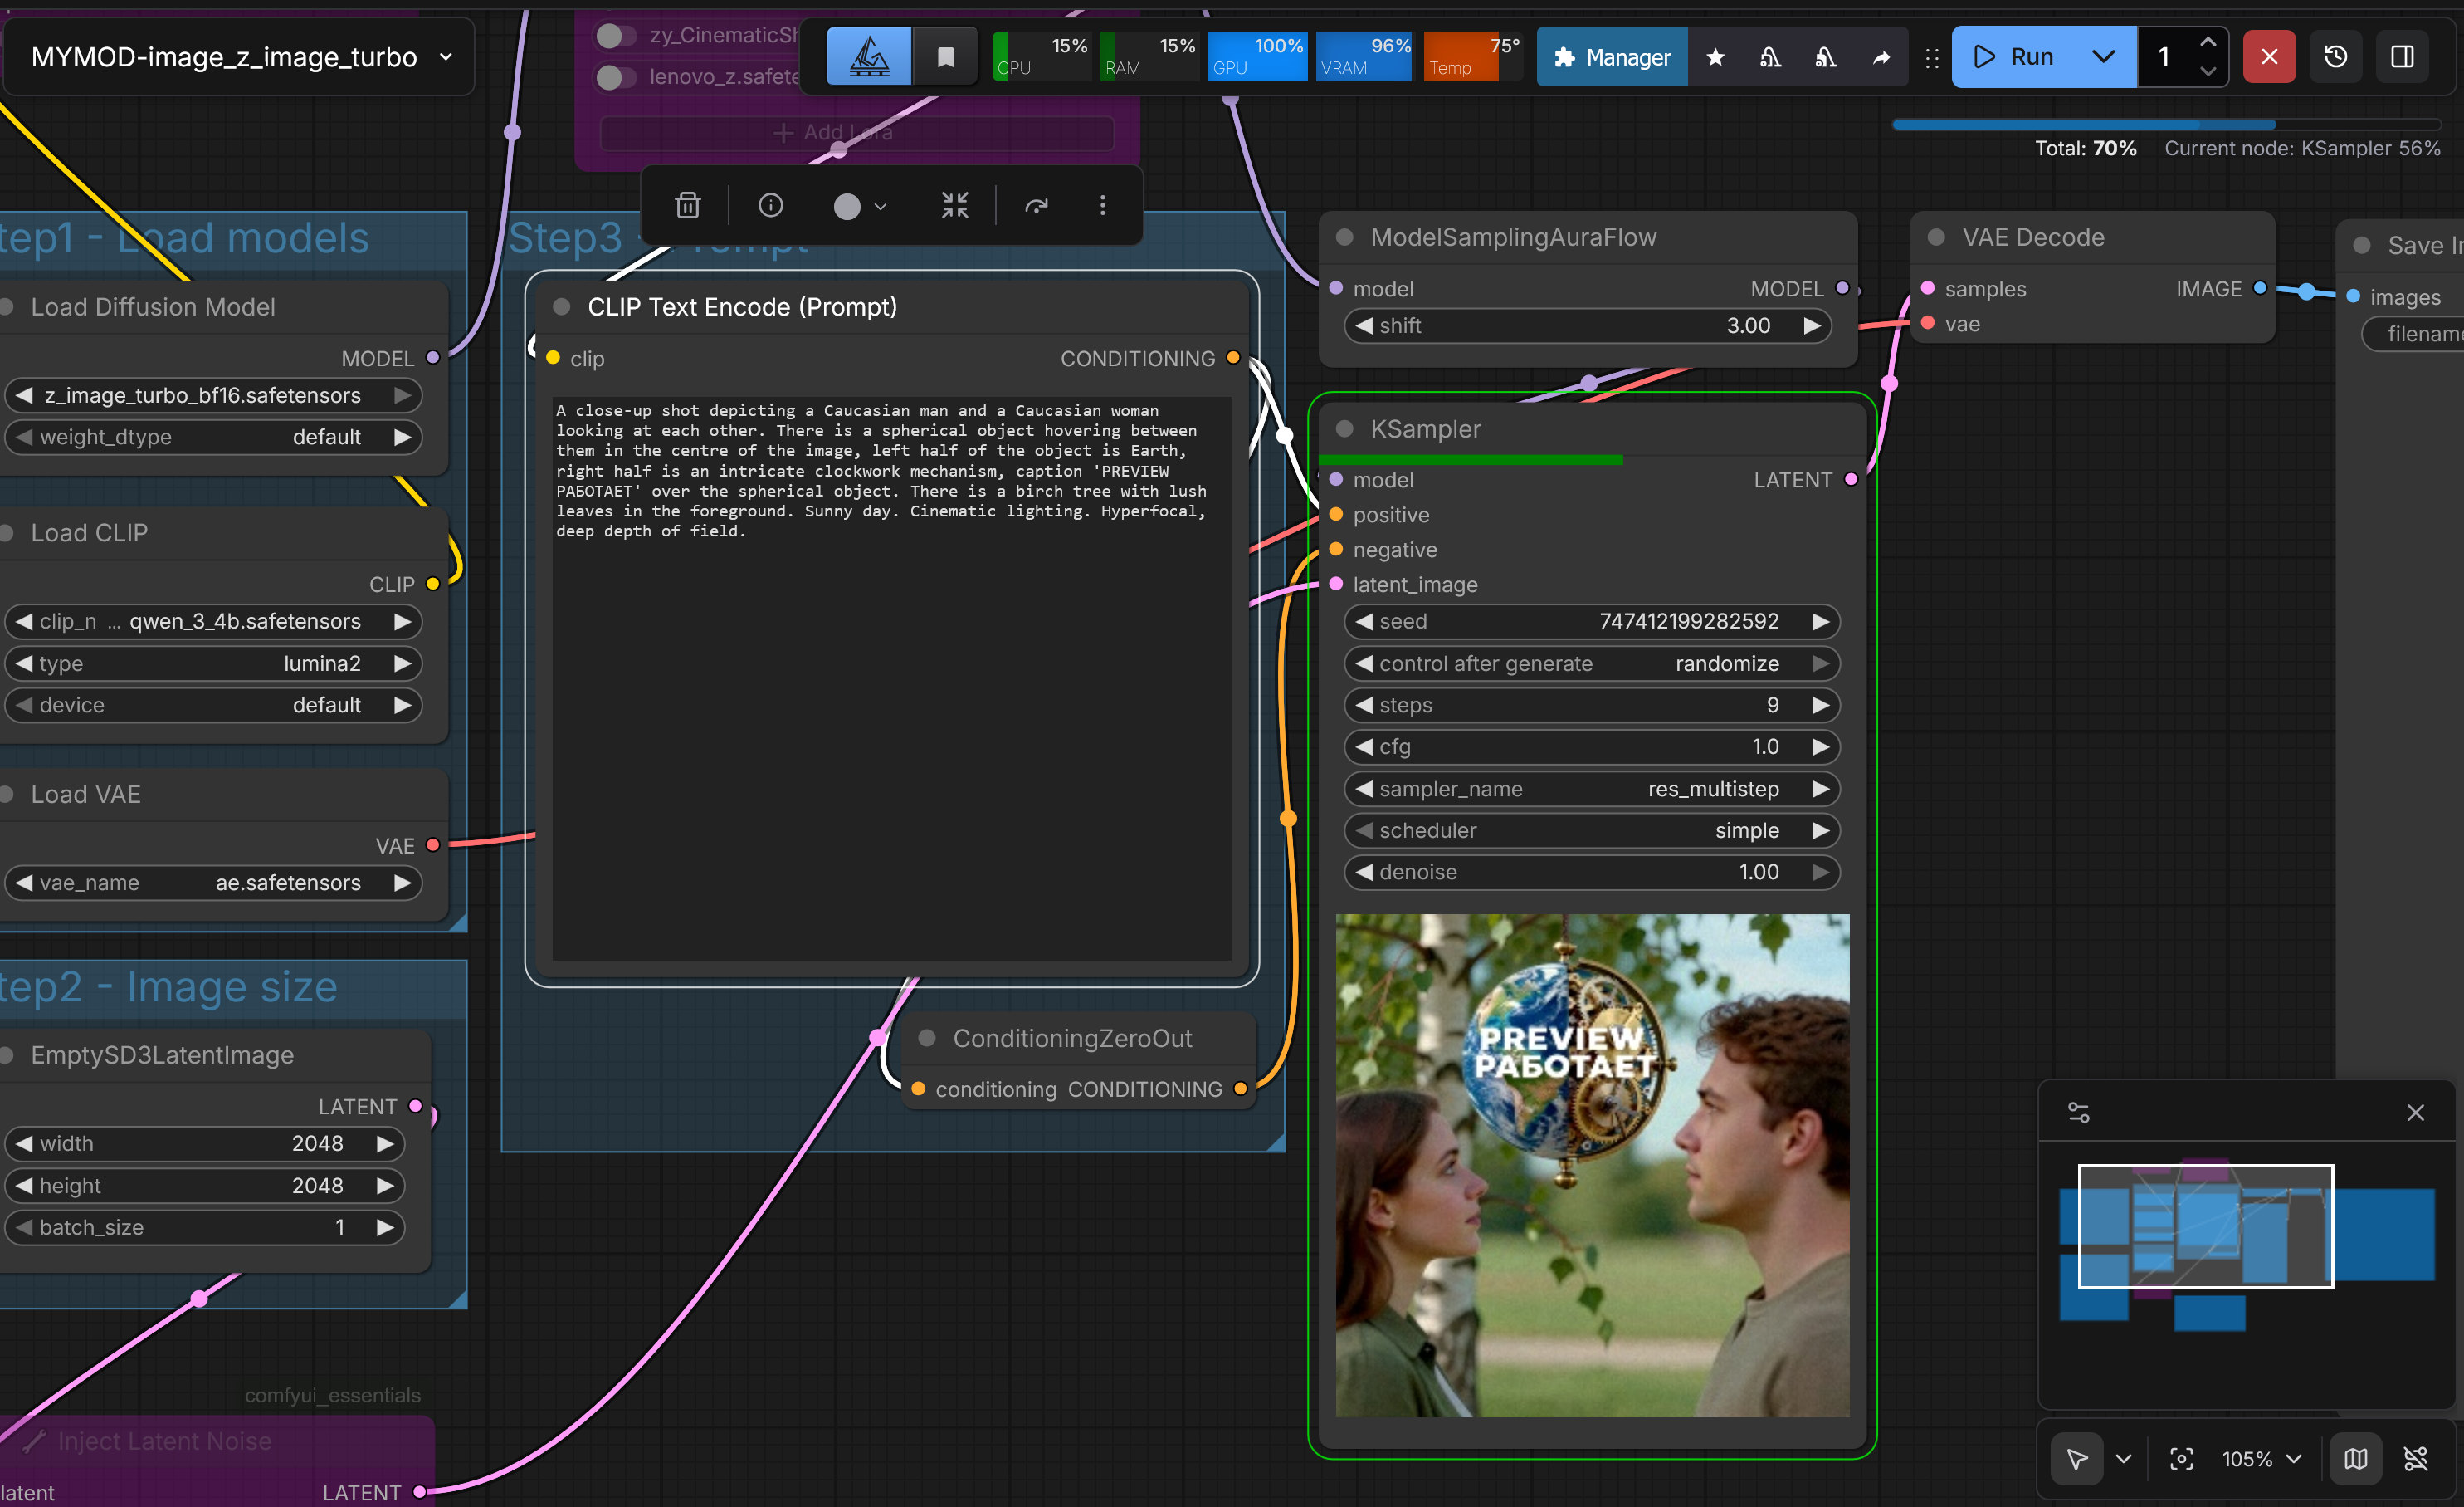Increase the steps value with right arrow

coord(1820,706)
